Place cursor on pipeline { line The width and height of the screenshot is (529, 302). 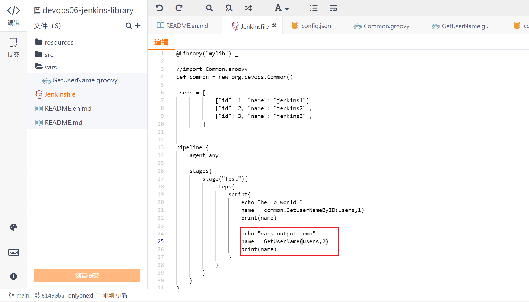point(192,147)
